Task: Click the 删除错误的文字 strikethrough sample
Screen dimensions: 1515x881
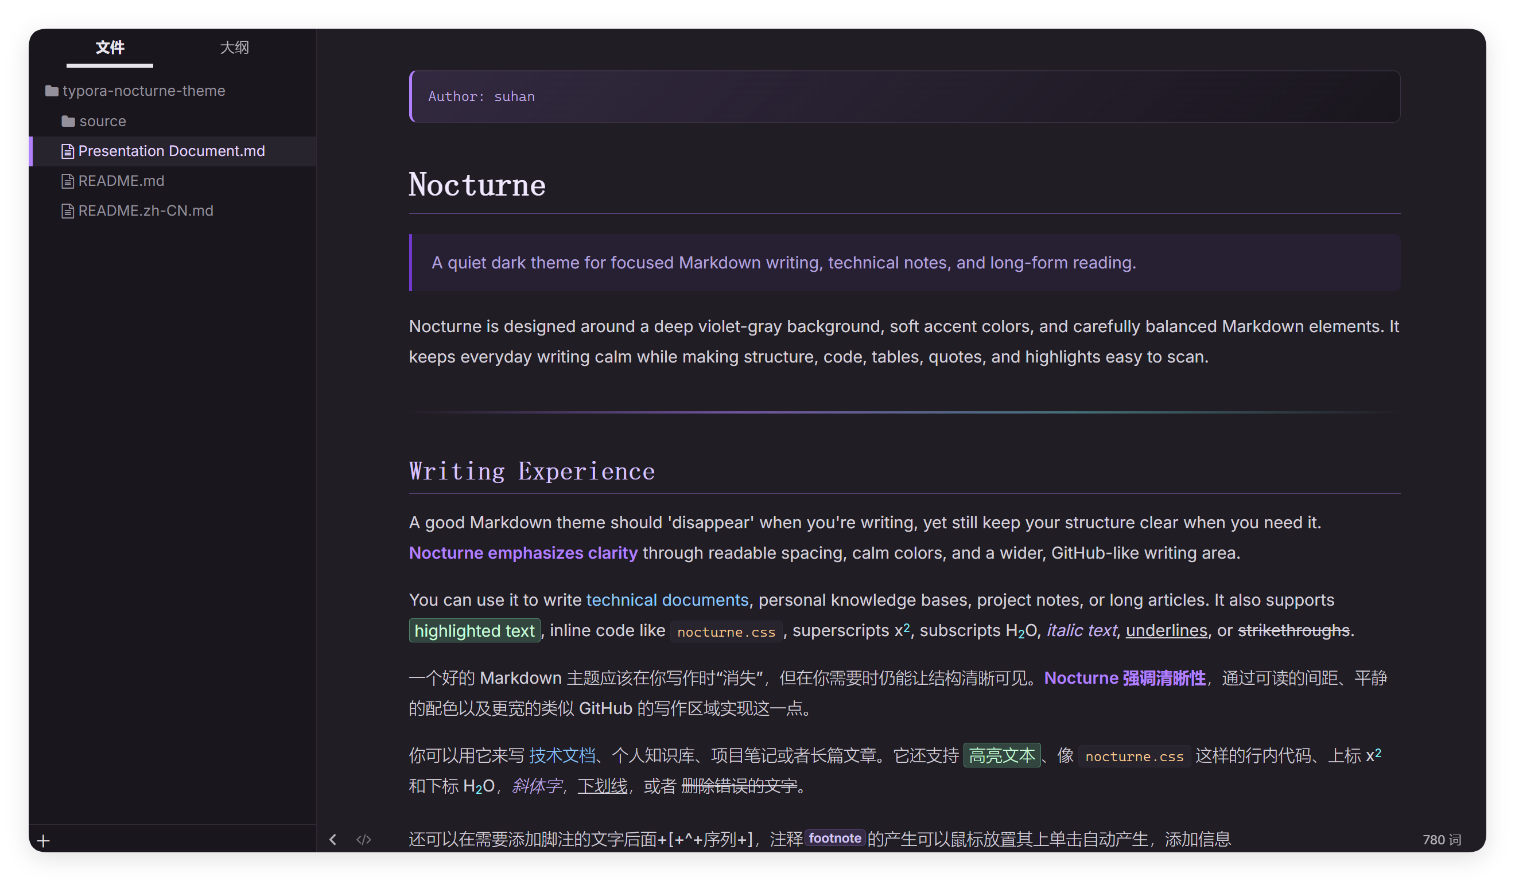Action: 739,786
